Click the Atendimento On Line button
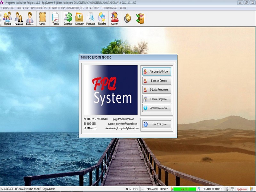The image size is (256, 192). click(157, 71)
